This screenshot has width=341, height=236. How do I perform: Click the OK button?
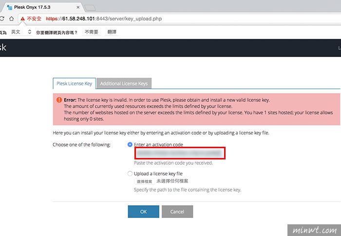(x=144, y=212)
